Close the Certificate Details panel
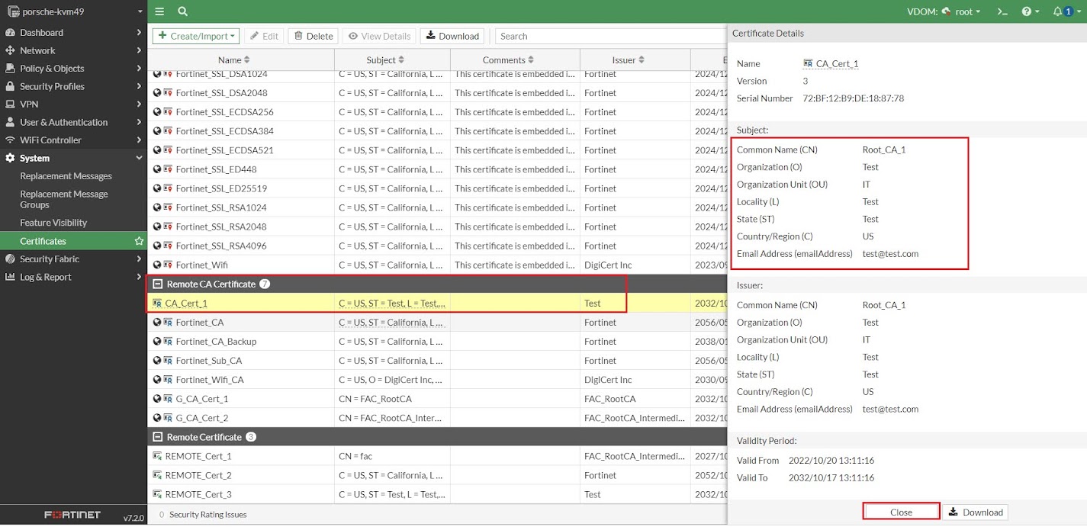 [x=901, y=512]
